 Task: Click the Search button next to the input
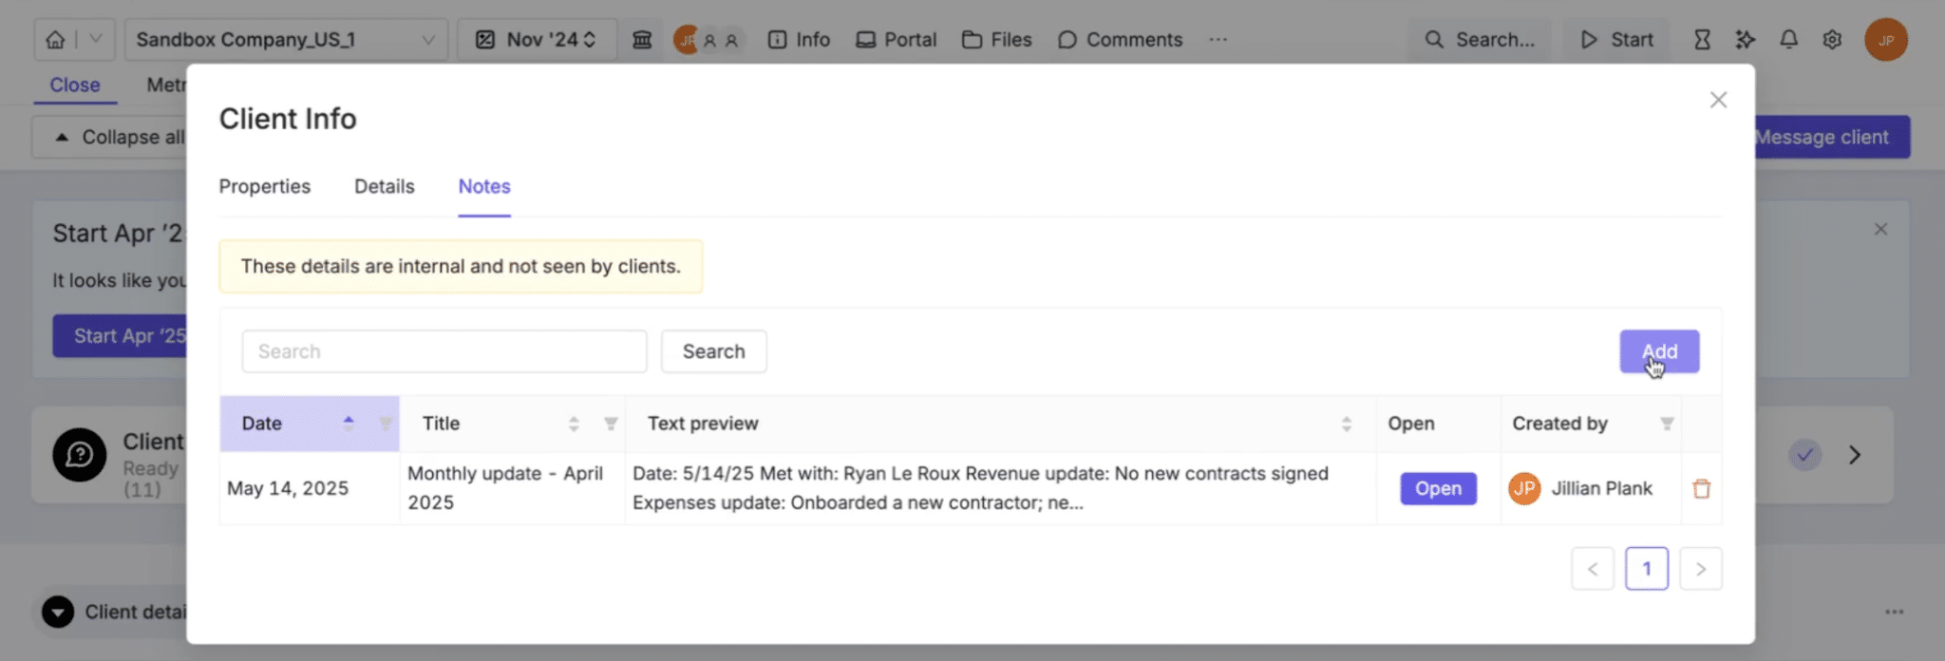(714, 351)
